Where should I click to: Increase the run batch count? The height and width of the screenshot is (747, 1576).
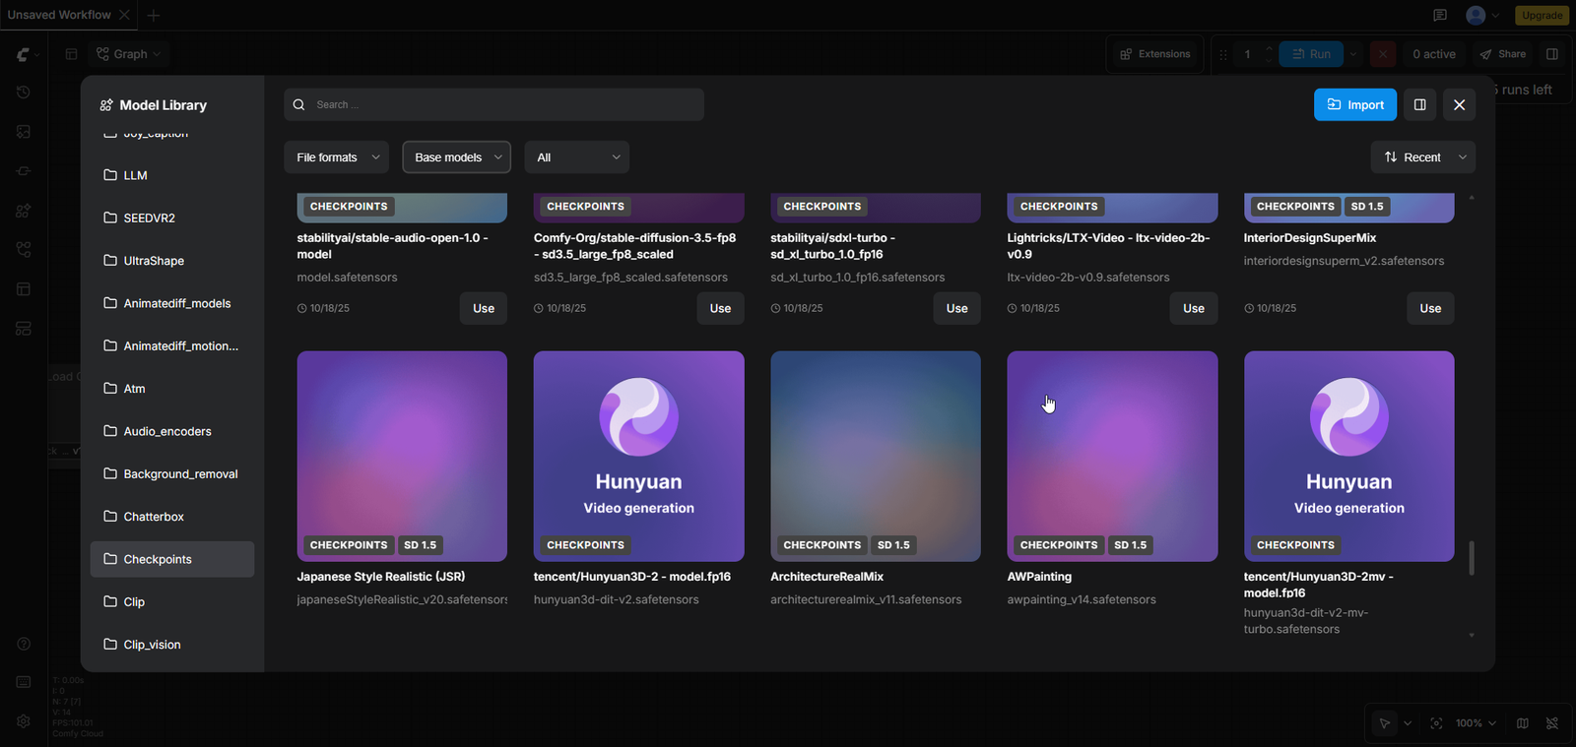(1269, 48)
